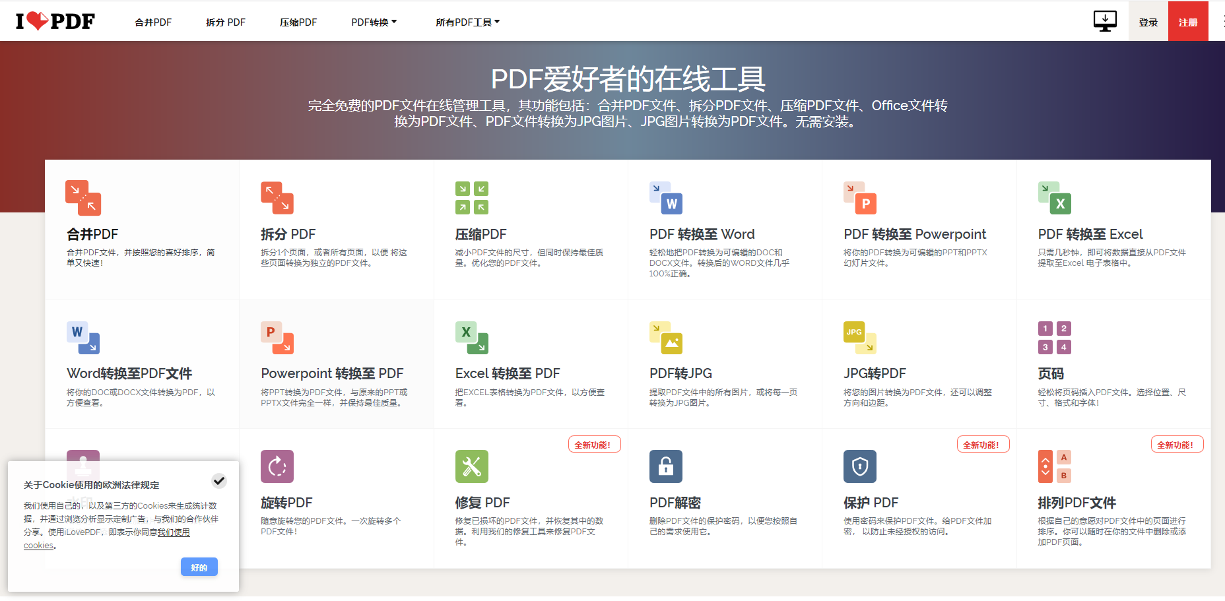1225x601 pixels.
Task: Click the 旋转PDF rotate icon
Action: [x=277, y=466]
